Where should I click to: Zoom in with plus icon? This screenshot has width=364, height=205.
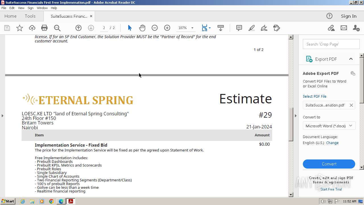tap(167, 28)
